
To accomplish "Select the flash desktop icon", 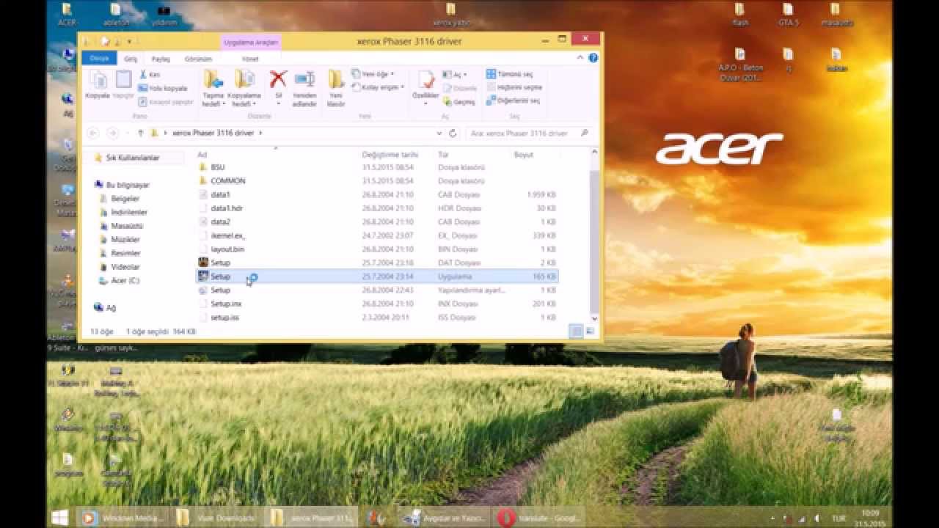I will click(740, 15).
